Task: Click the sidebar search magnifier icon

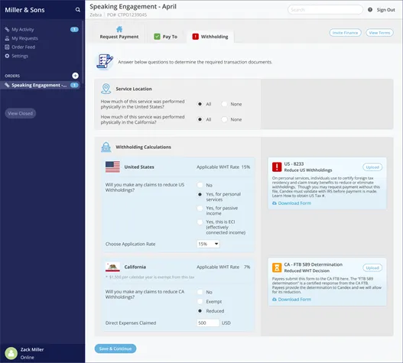Action: 78,10
